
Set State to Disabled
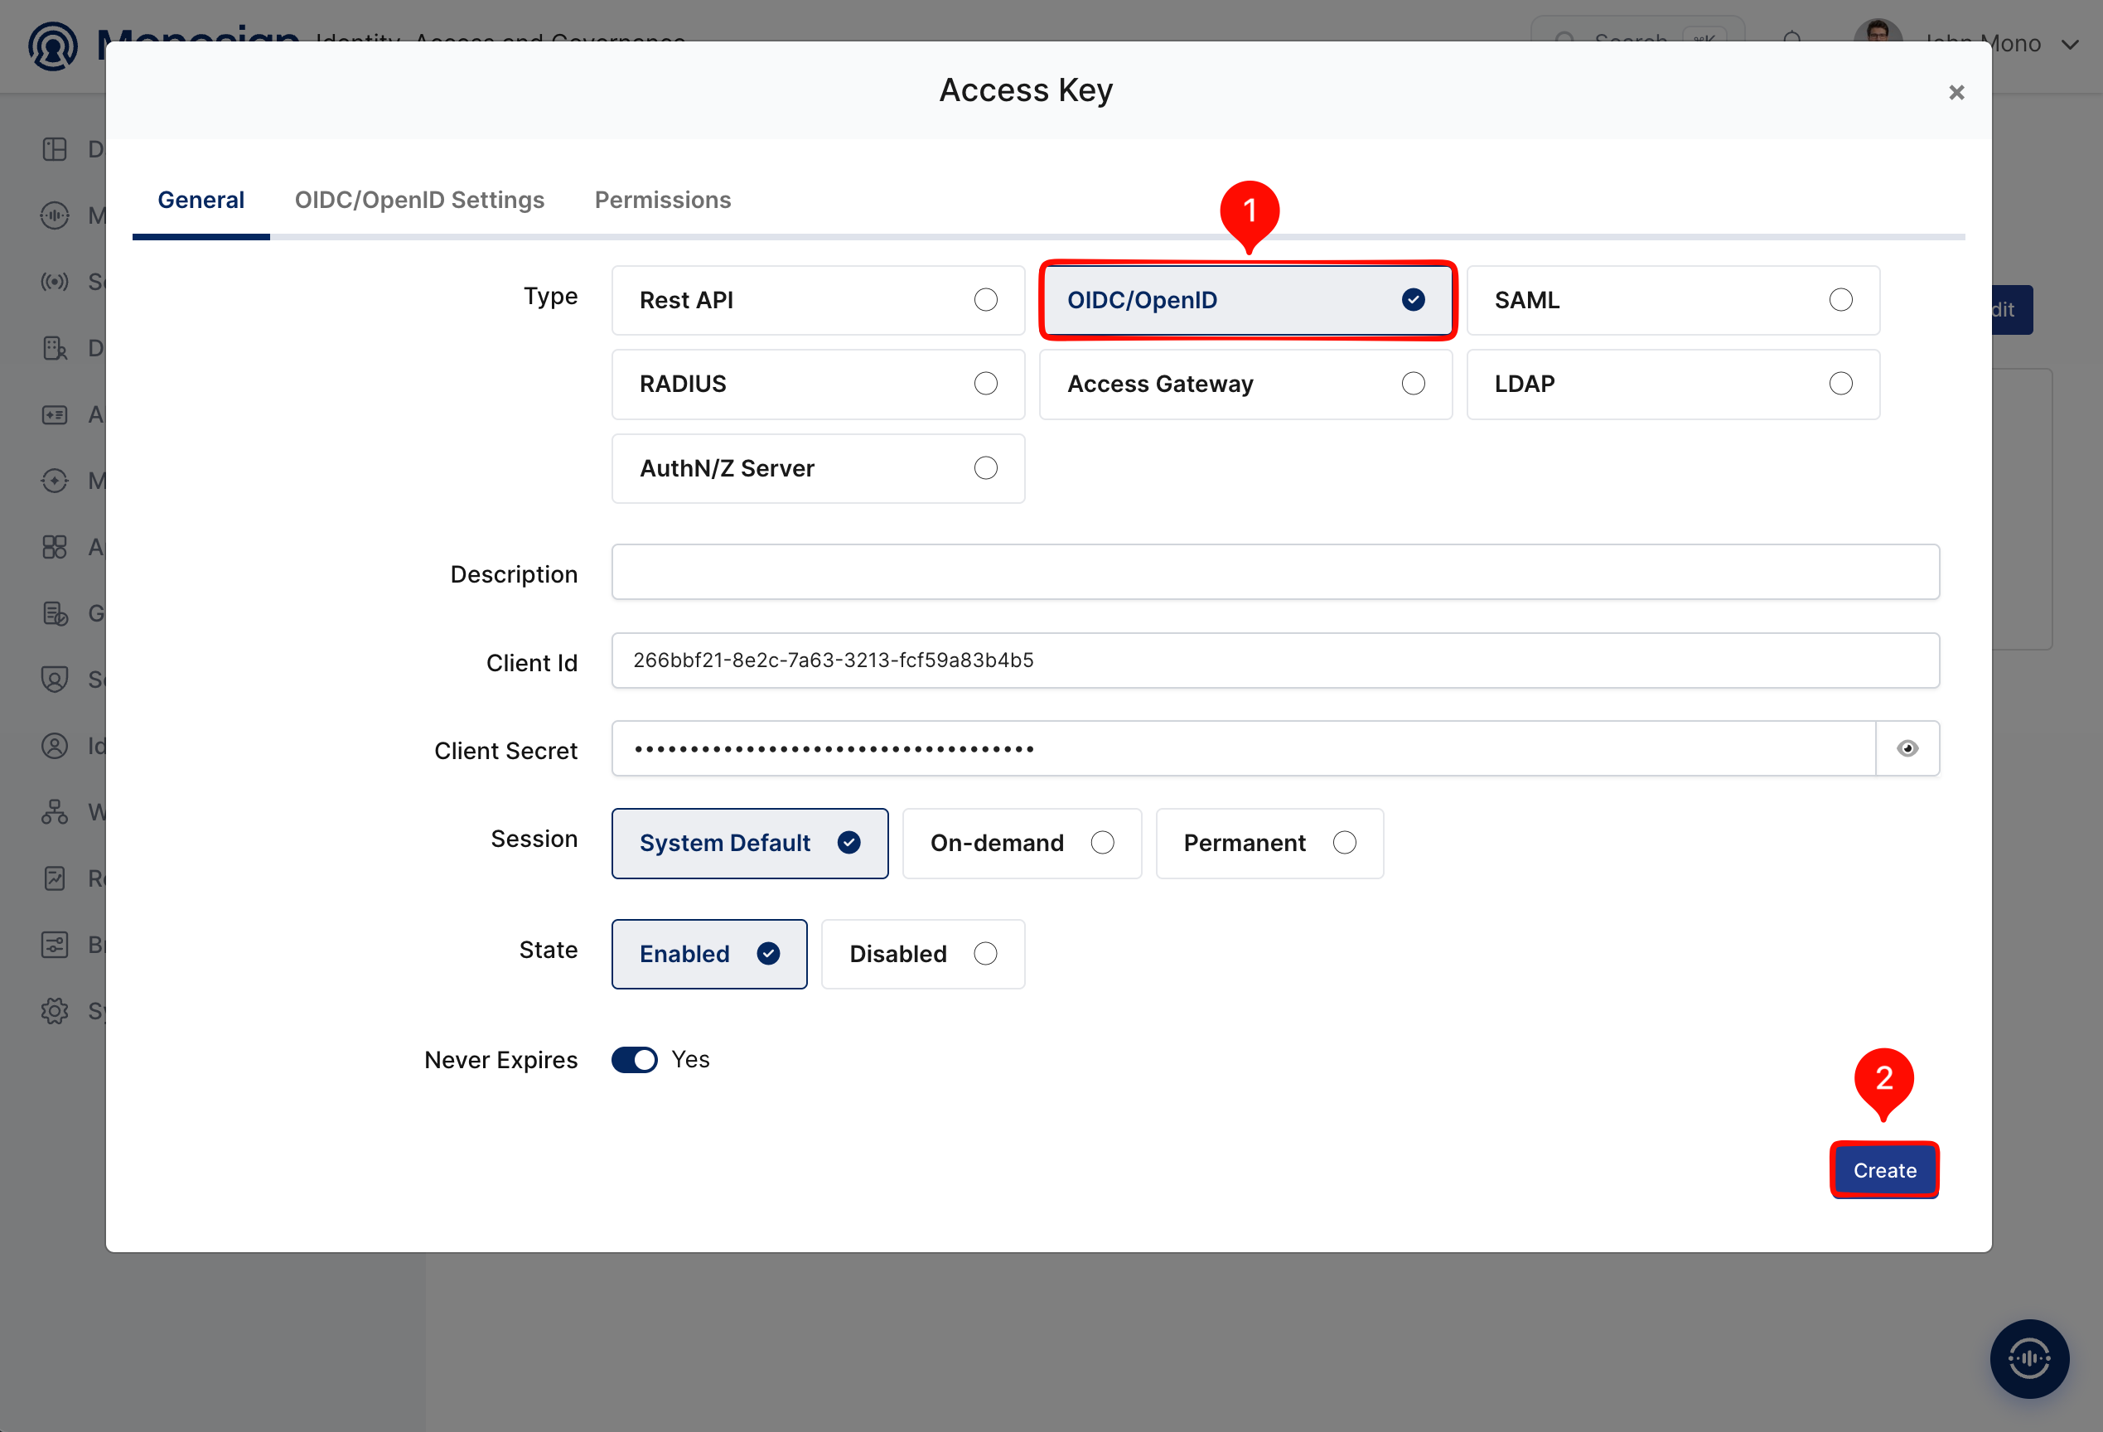[922, 954]
